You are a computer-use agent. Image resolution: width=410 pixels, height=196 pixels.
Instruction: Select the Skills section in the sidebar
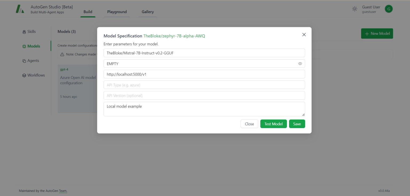coord(24,32)
